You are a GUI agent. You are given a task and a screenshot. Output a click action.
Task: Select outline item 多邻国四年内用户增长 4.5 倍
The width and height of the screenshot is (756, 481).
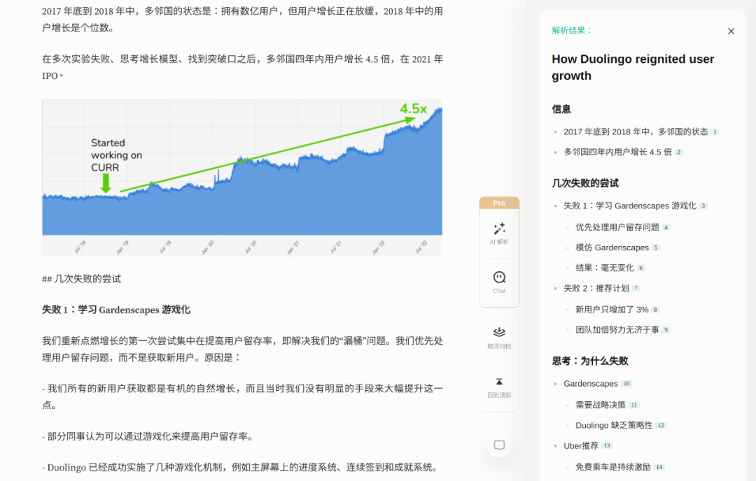(x=617, y=152)
